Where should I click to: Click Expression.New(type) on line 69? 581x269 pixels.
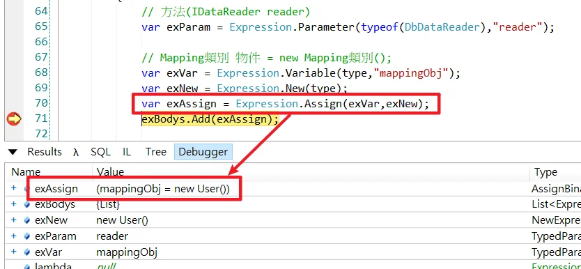coord(282,89)
